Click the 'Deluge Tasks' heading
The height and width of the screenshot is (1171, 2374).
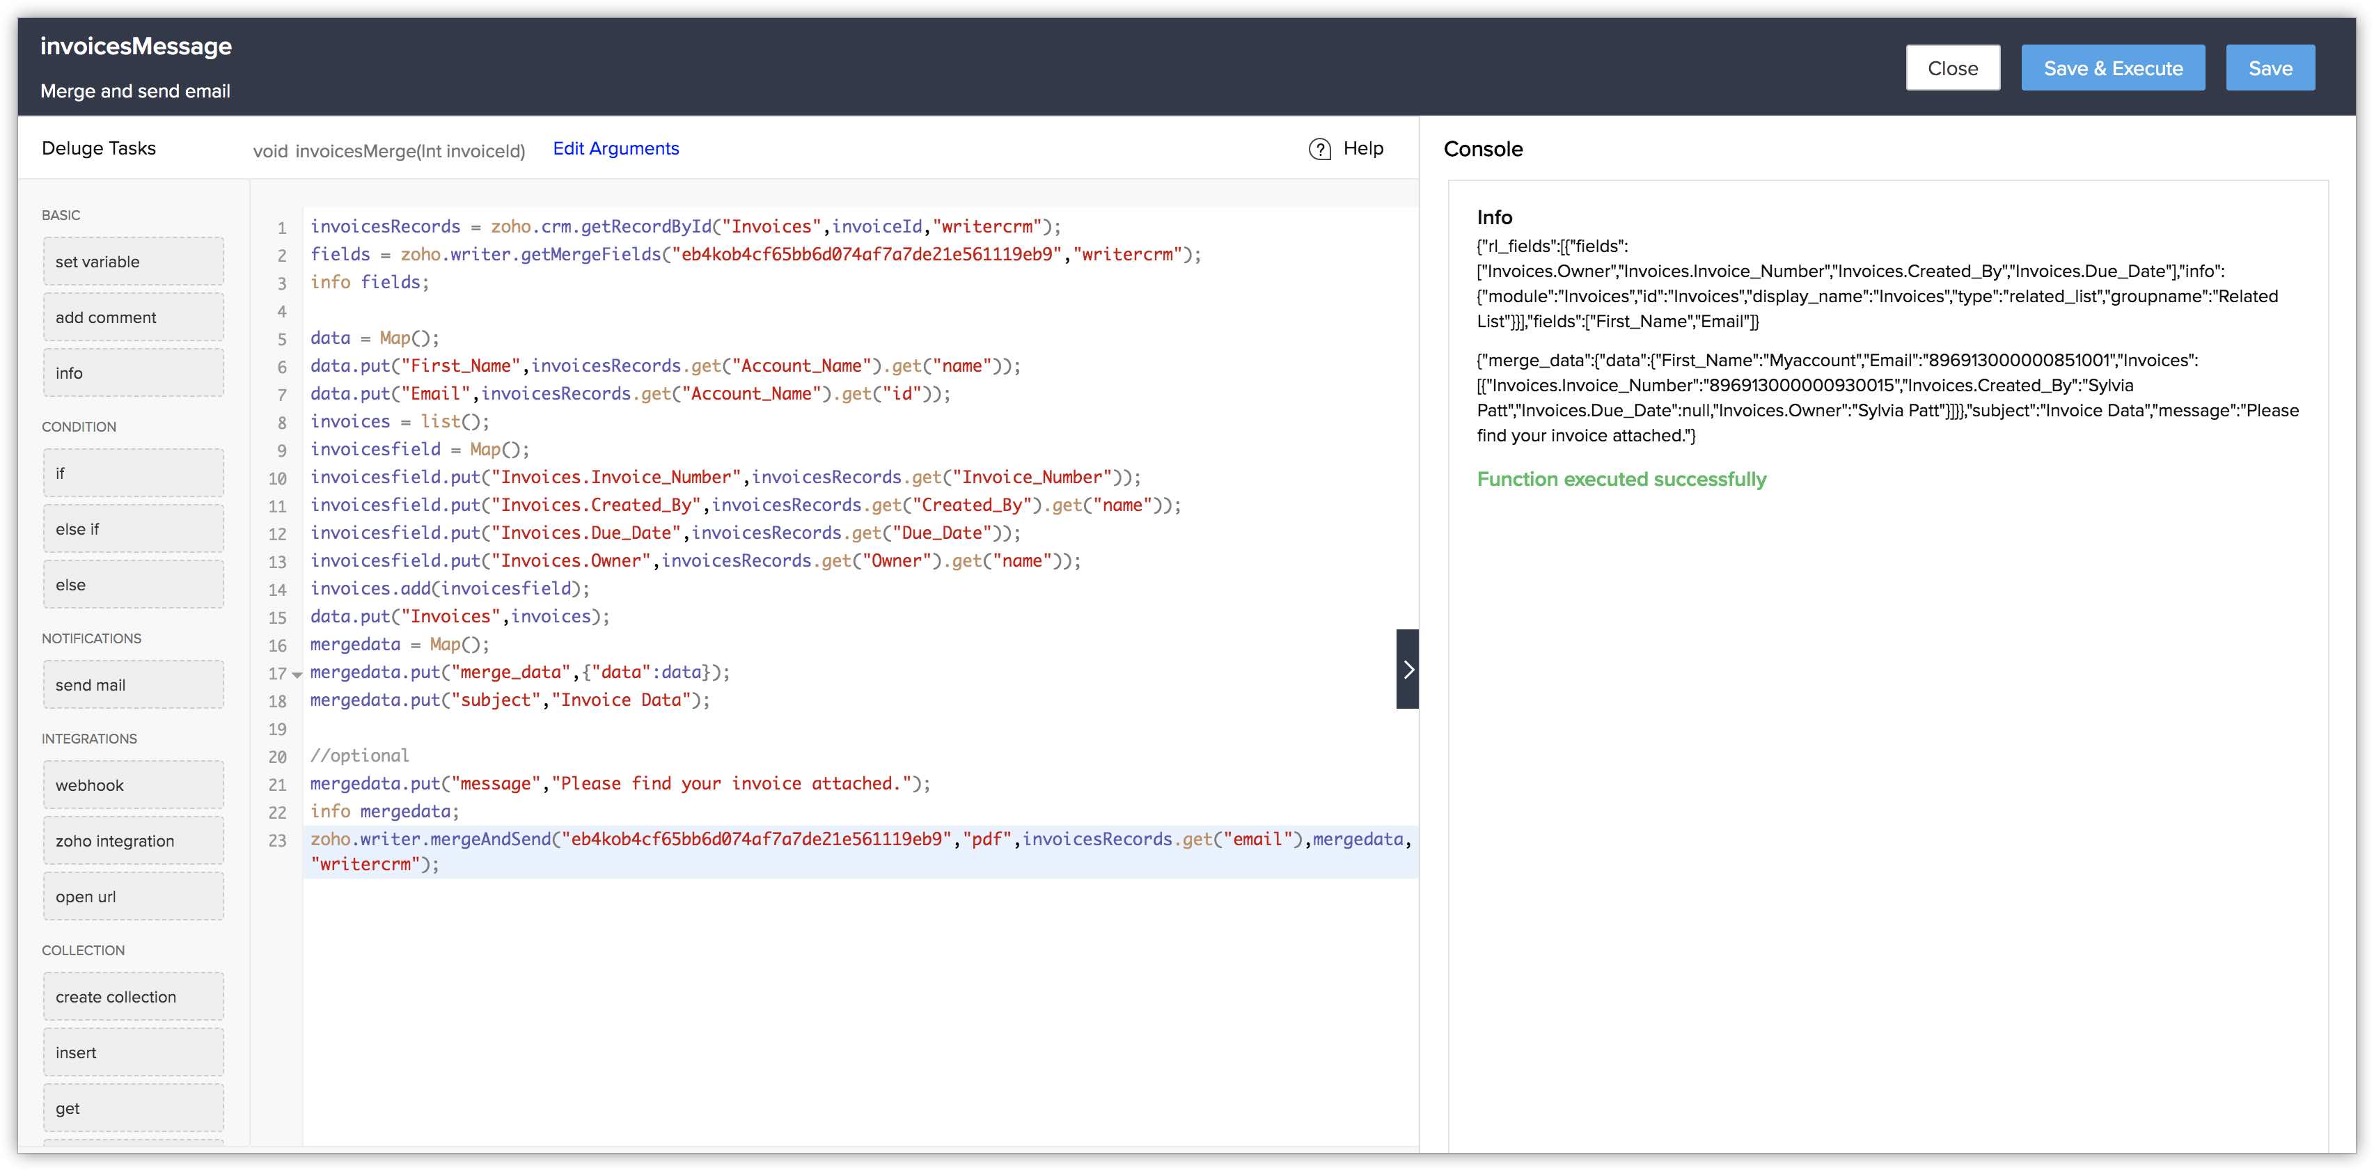(x=99, y=148)
